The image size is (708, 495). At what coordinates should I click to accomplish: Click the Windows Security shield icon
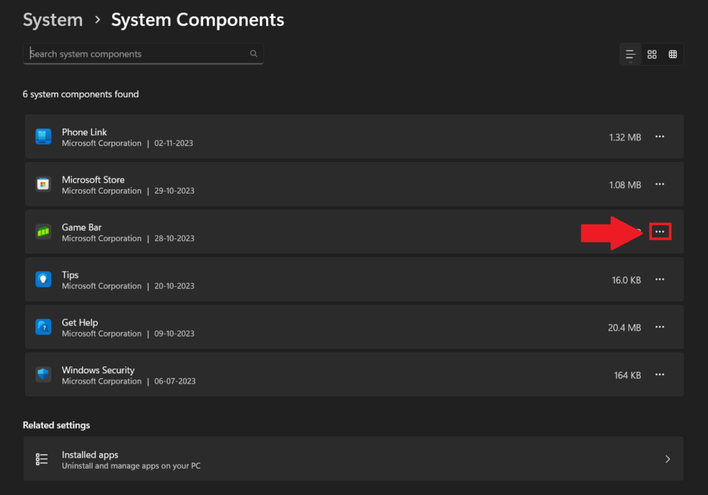[x=43, y=375]
